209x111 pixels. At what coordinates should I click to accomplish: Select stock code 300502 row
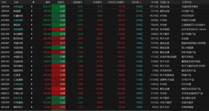[105, 11]
